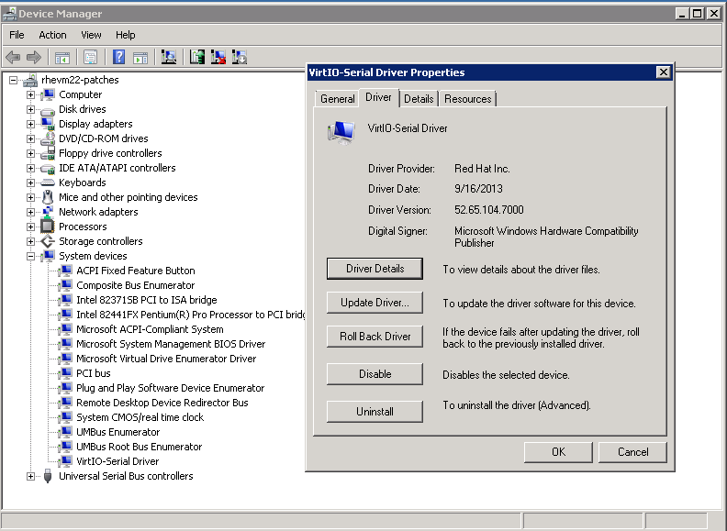
Task: Click the Keyboards category icon
Action: (48, 183)
